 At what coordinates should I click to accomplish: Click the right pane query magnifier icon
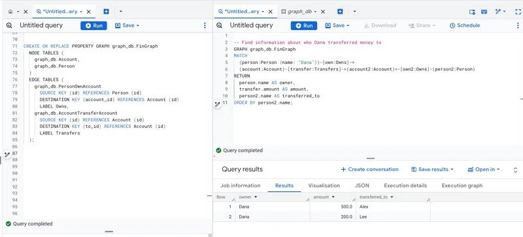(x=219, y=25)
